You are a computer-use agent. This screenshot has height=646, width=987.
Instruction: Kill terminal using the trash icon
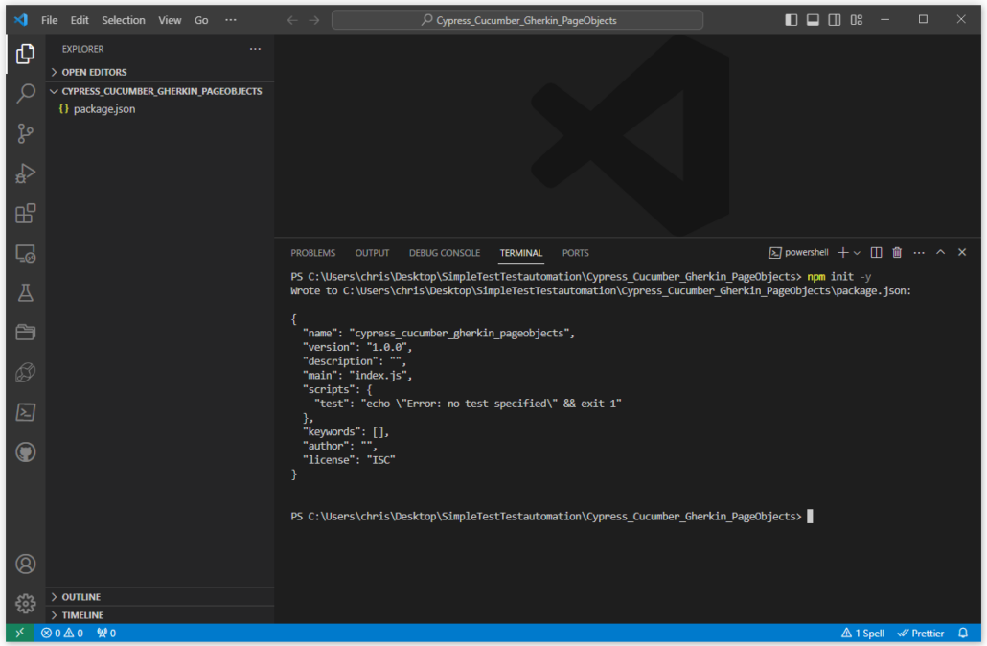point(897,253)
